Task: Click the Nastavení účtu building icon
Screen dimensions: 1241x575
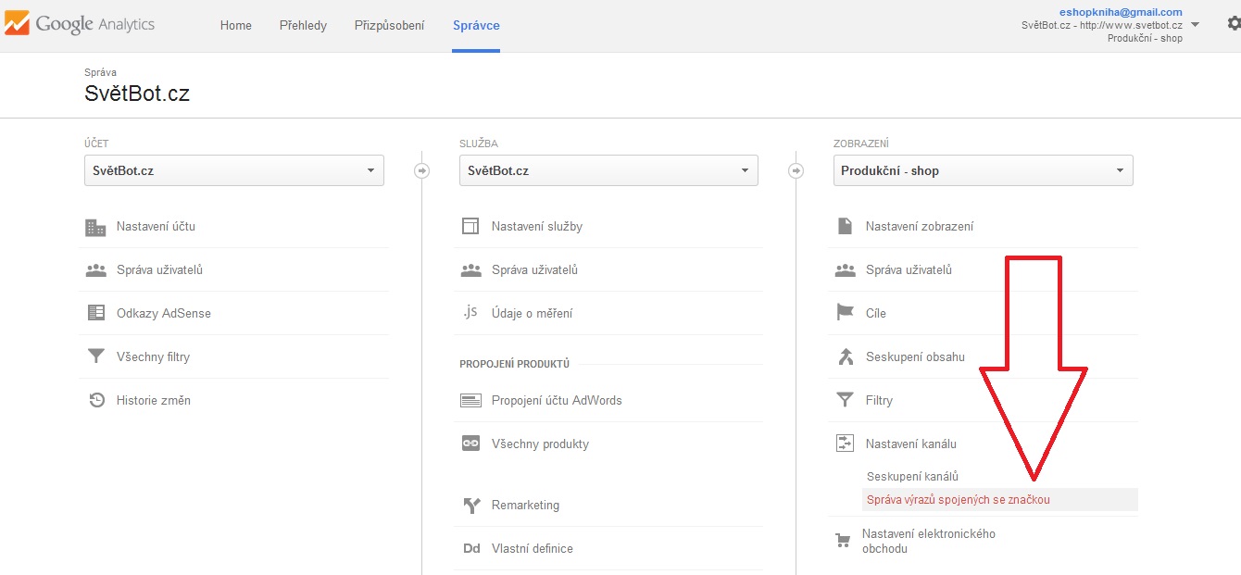Action: point(95,227)
